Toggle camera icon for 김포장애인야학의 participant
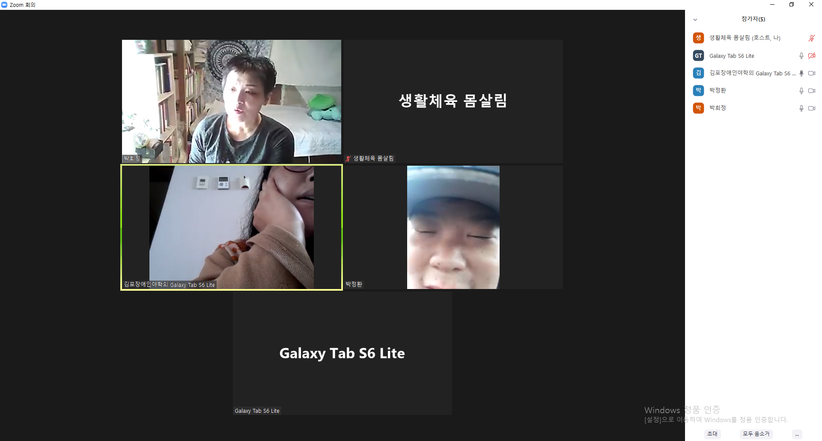Screen dimensions: 822x441 click(x=811, y=73)
